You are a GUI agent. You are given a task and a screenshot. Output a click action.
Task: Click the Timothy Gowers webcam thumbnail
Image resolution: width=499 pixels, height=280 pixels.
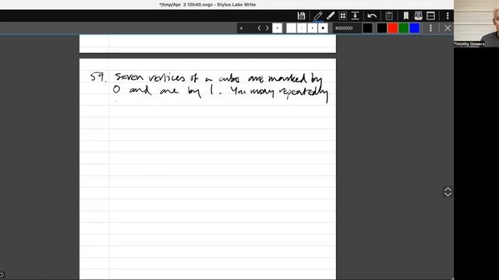[x=476, y=23]
